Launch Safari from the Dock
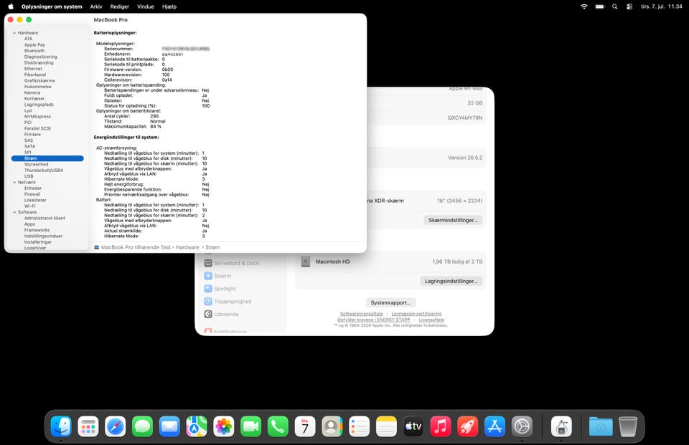The image size is (689, 445). pyautogui.click(x=115, y=426)
